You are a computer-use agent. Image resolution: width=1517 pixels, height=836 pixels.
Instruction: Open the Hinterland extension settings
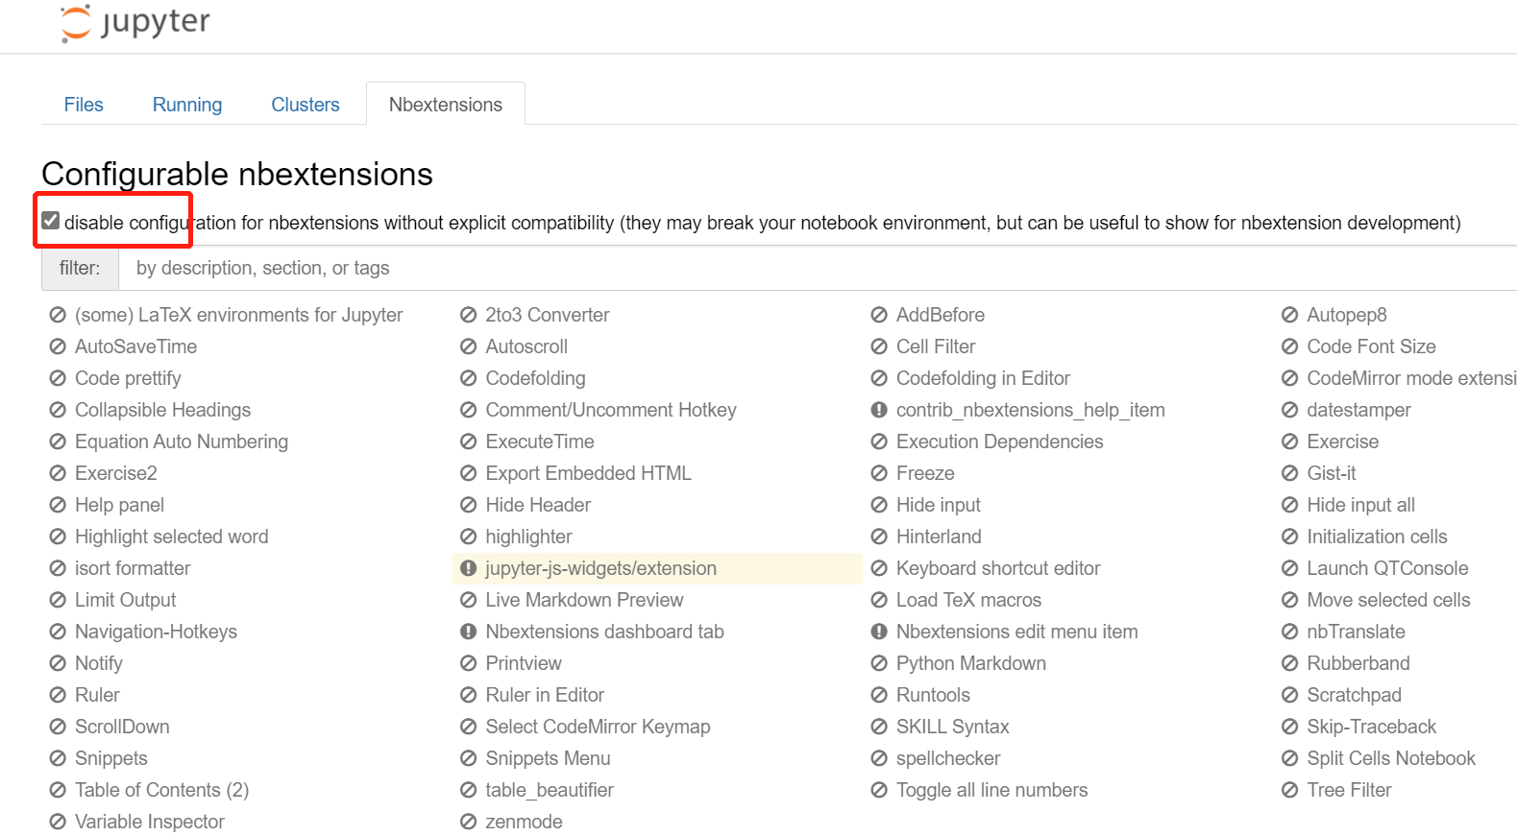pos(939,537)
